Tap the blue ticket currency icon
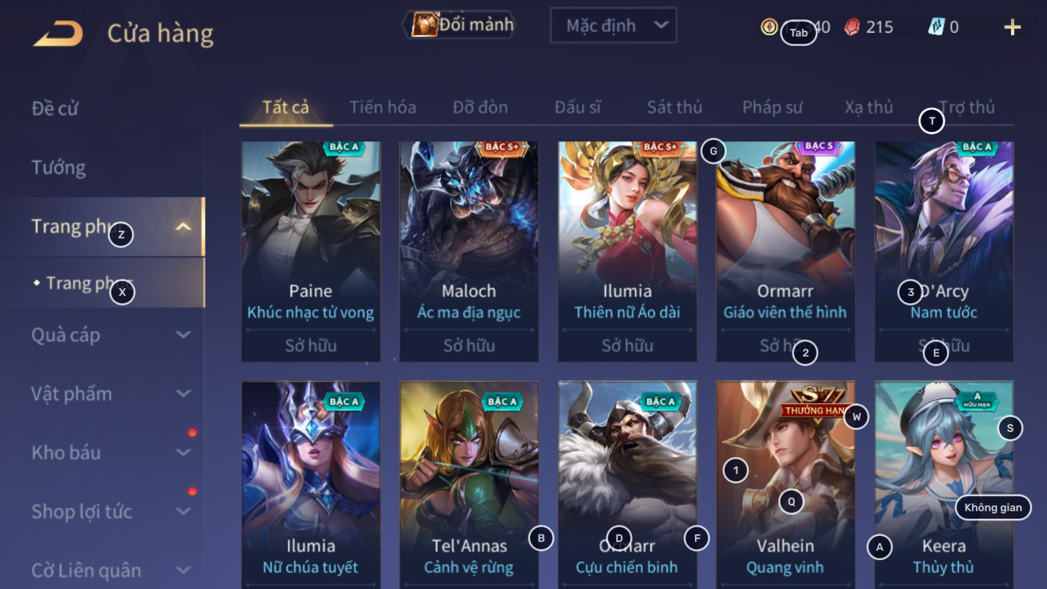 click(936, 27)
